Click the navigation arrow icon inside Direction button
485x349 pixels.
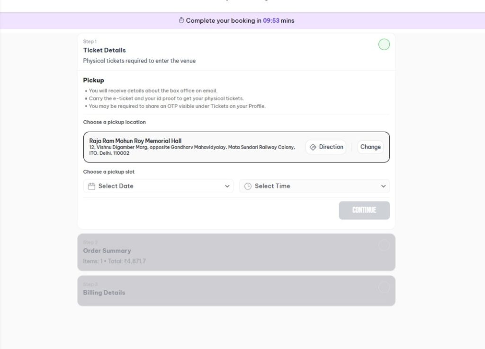click(x=313, y=147)
